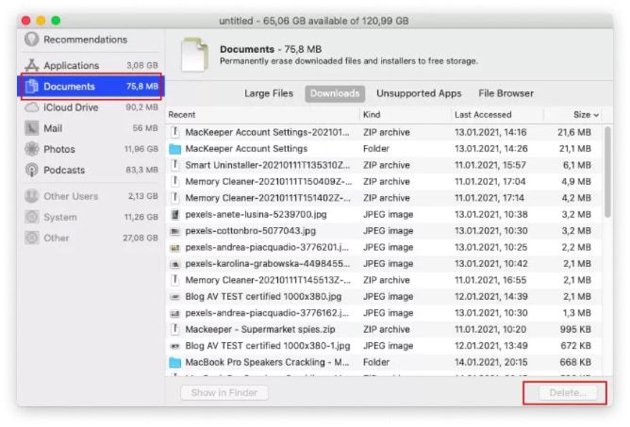630x427 pixels.
Task: Click the 21,6 MB size cell
Action: 574,132
